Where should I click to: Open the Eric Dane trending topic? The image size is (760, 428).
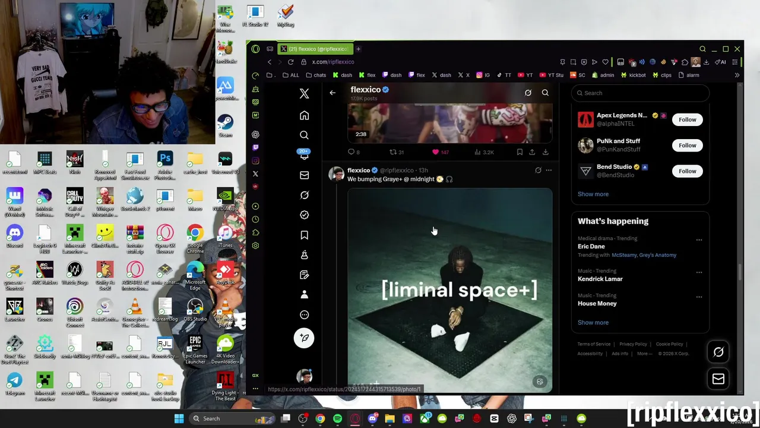click(x=591, y=246)
